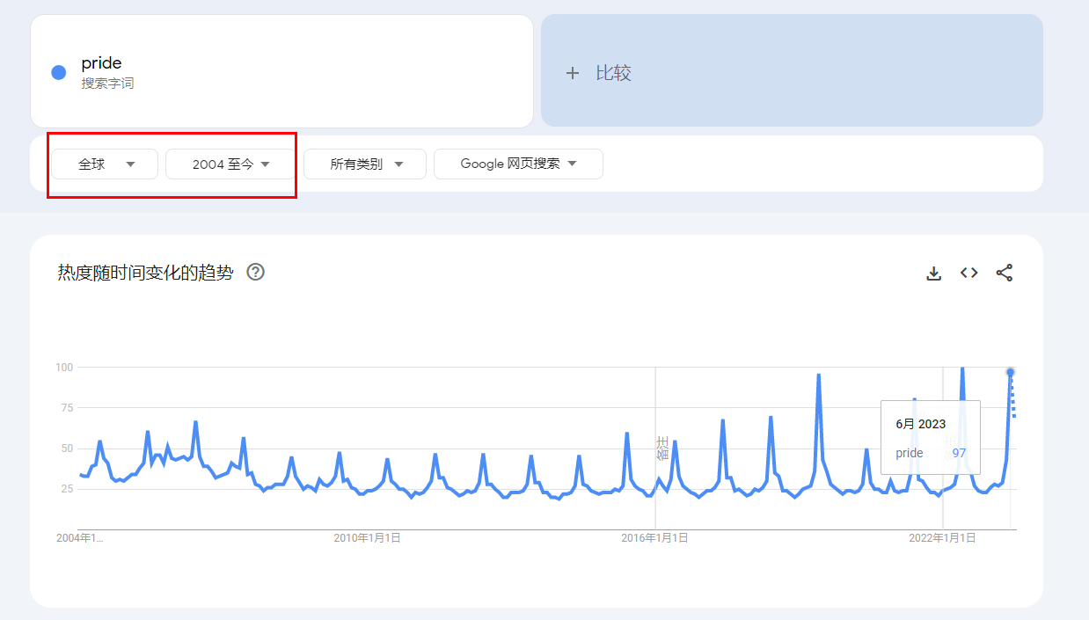Click the 比较 compare area to add a term
1089x620 pixels.
pos(792,70)
